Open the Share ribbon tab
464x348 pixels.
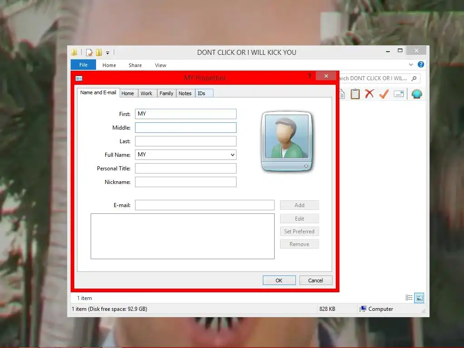pyautogui.click(x=135, y=65)
